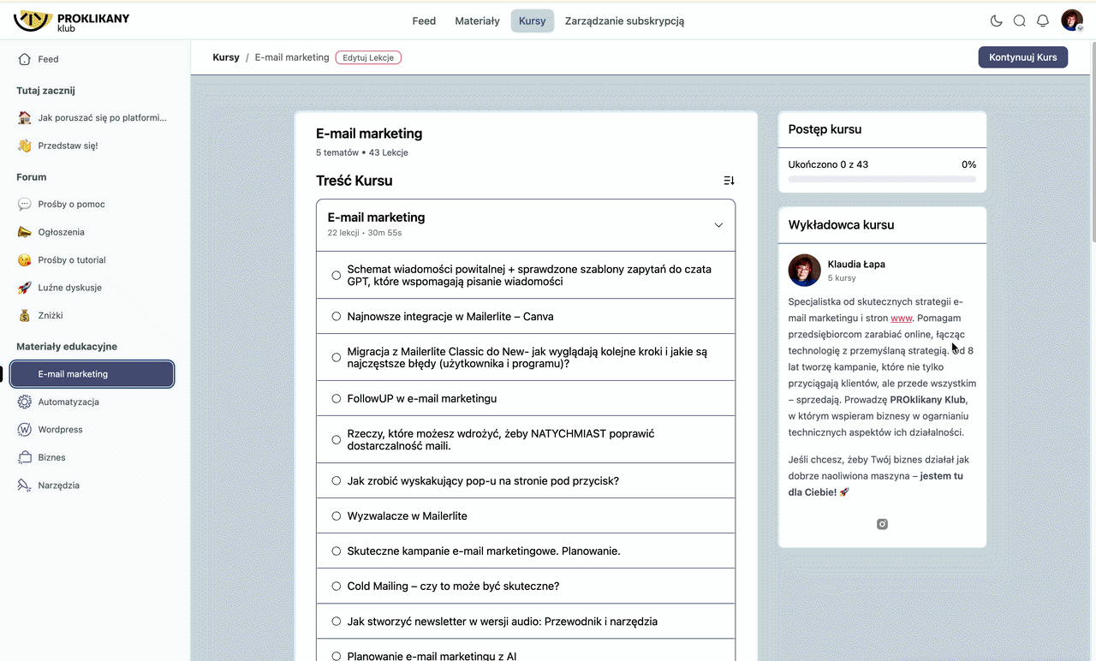Viewport: 1096px width, 661px height.
Task: Click the course progress bar
Action: click(882, 180)
